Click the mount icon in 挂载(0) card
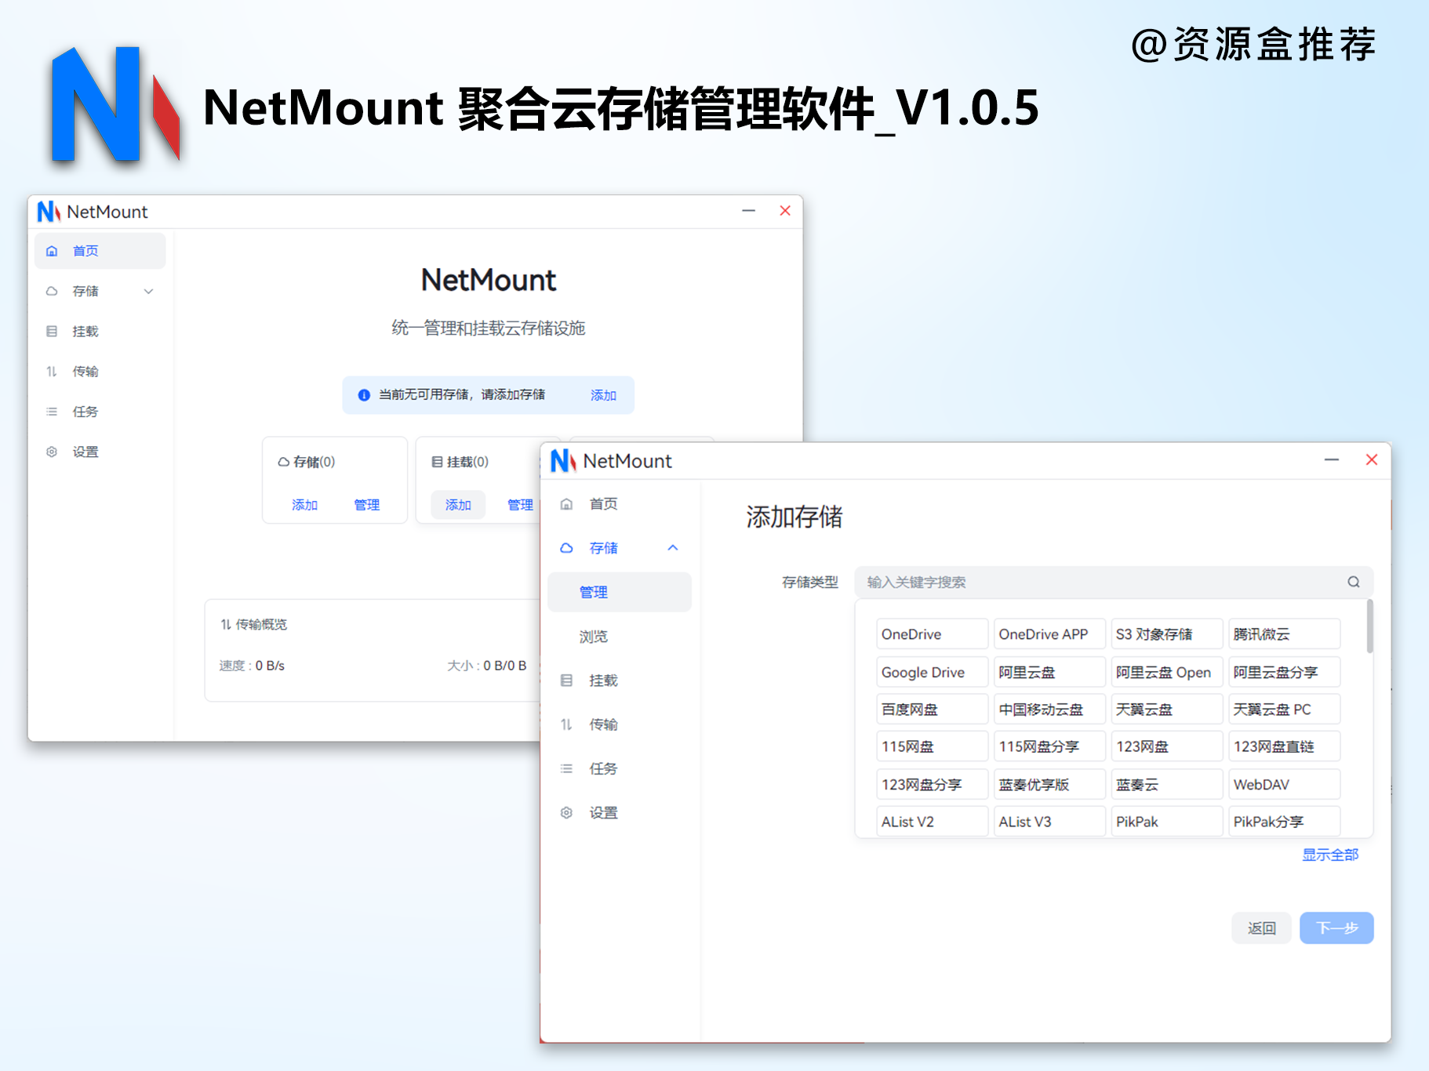This screenshot has height=1071, width=1429. pos(437,463)
